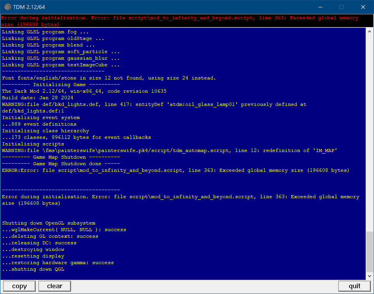The height and width of the screenshot is (294, 374).
Task: Click 'Initializing event system' line
Action: pos(41,118)
